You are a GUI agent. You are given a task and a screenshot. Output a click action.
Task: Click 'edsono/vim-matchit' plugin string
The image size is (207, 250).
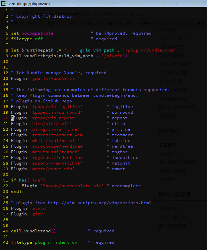click(56, 163)
